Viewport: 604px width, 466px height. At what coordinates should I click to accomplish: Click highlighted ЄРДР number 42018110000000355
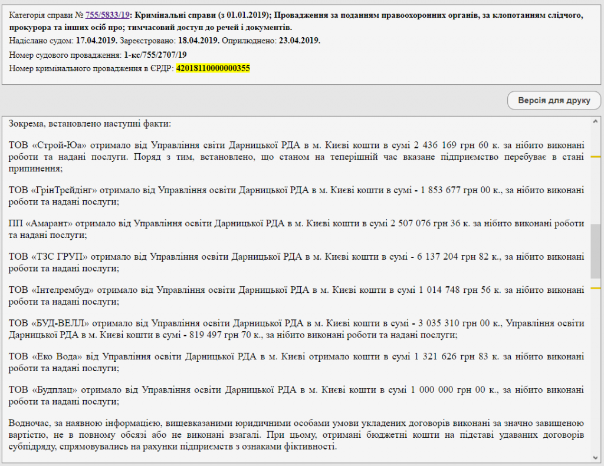213,68
